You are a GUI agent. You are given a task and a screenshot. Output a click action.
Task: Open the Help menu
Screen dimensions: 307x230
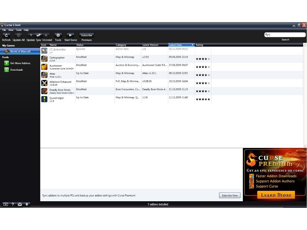26,30
